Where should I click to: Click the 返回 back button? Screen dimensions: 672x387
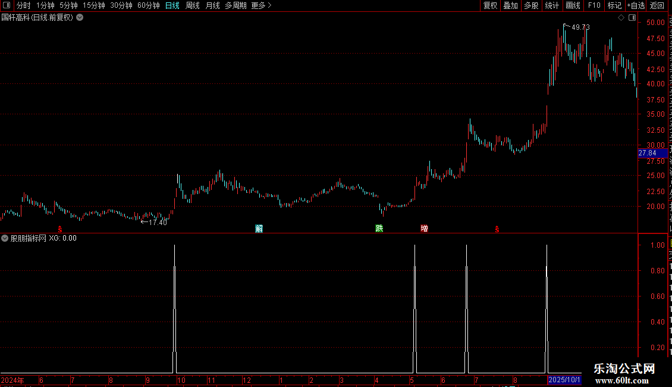click(657, 5)
